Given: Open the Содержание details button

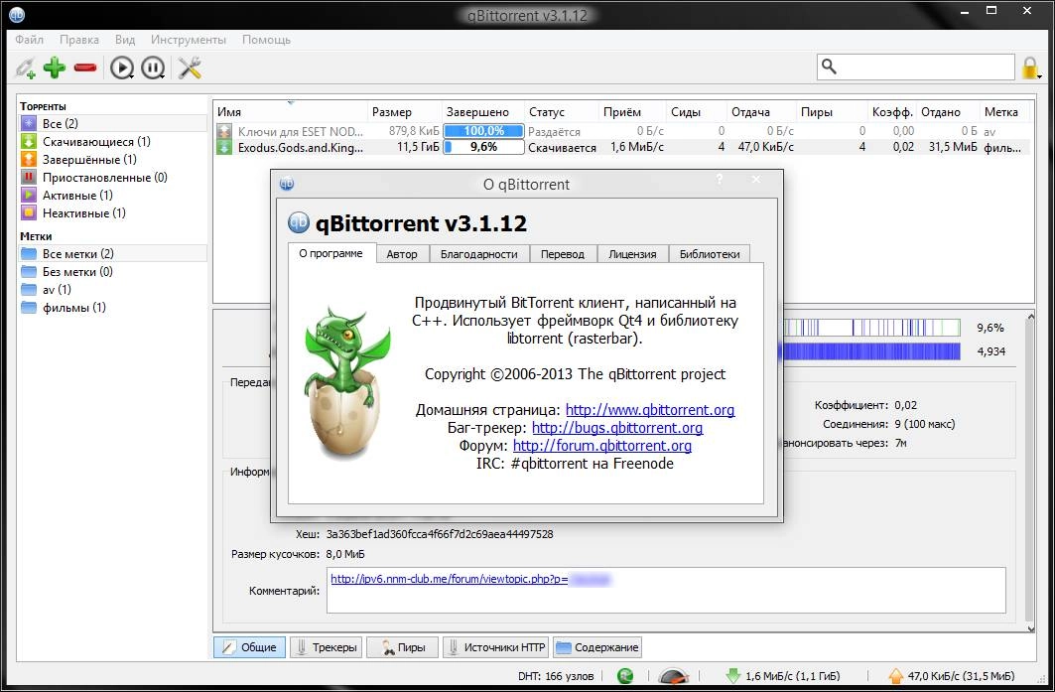Looking at the screenshot, I should click(x=596, y=647).
